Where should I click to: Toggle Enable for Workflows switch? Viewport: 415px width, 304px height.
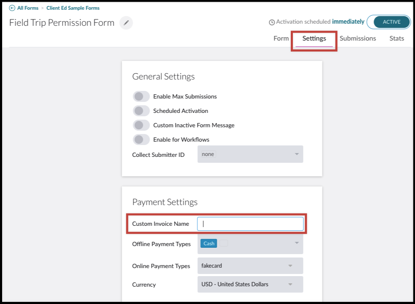[x=141, y=140]
